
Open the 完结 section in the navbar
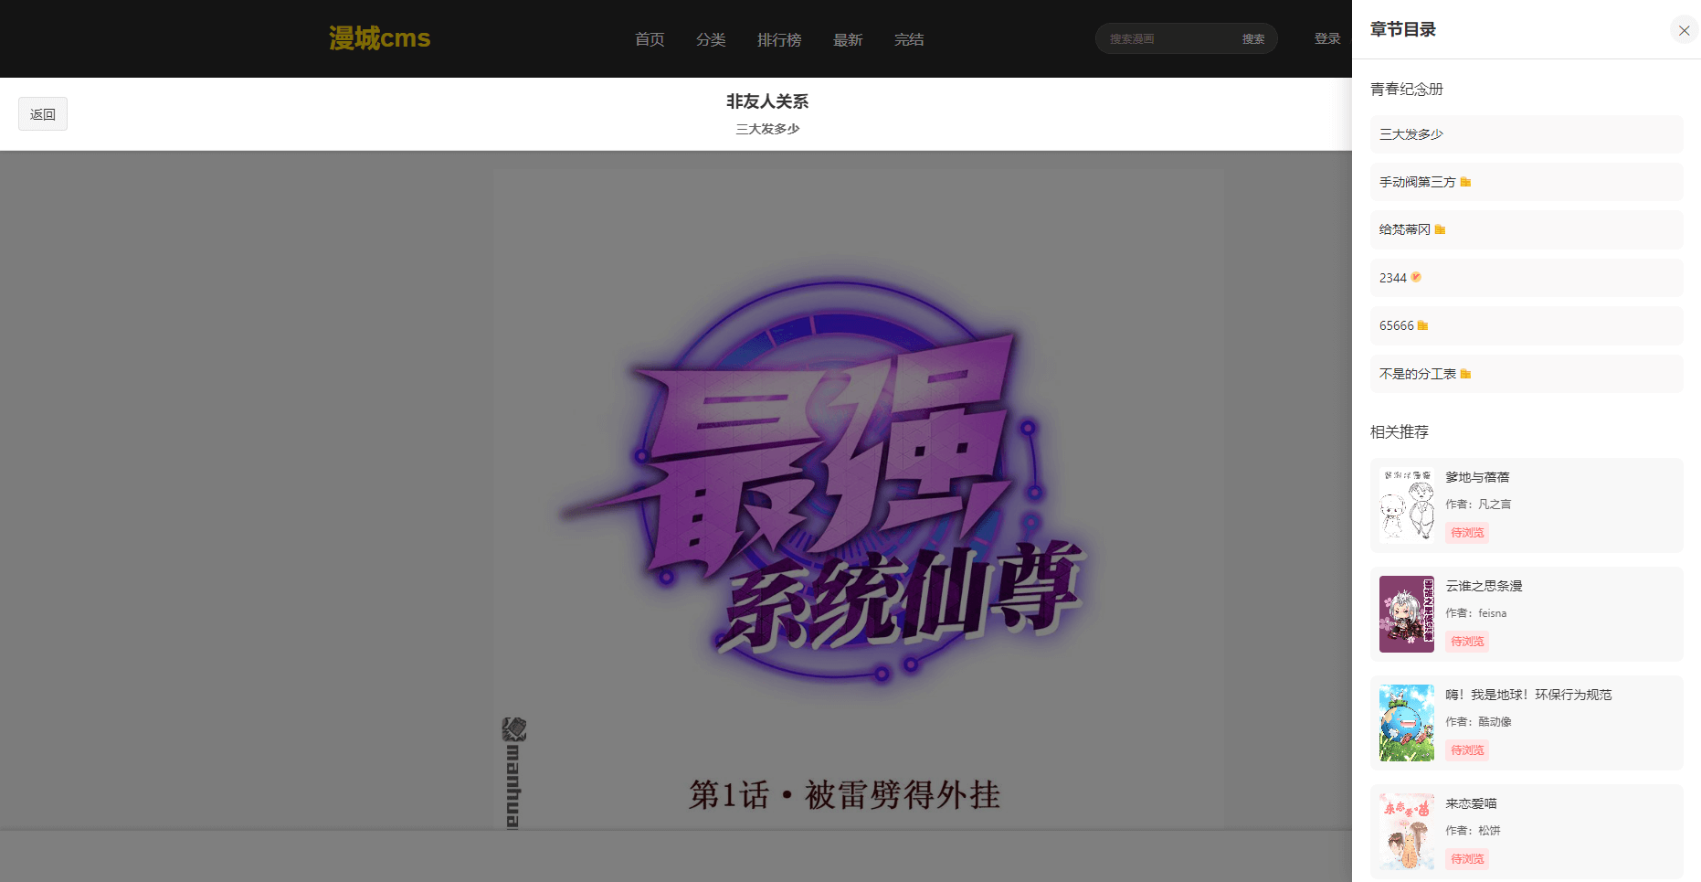909,39
